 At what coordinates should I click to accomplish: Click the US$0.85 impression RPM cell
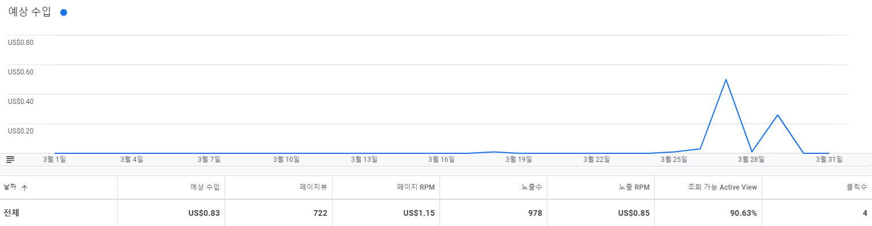(x=634, y=213)
